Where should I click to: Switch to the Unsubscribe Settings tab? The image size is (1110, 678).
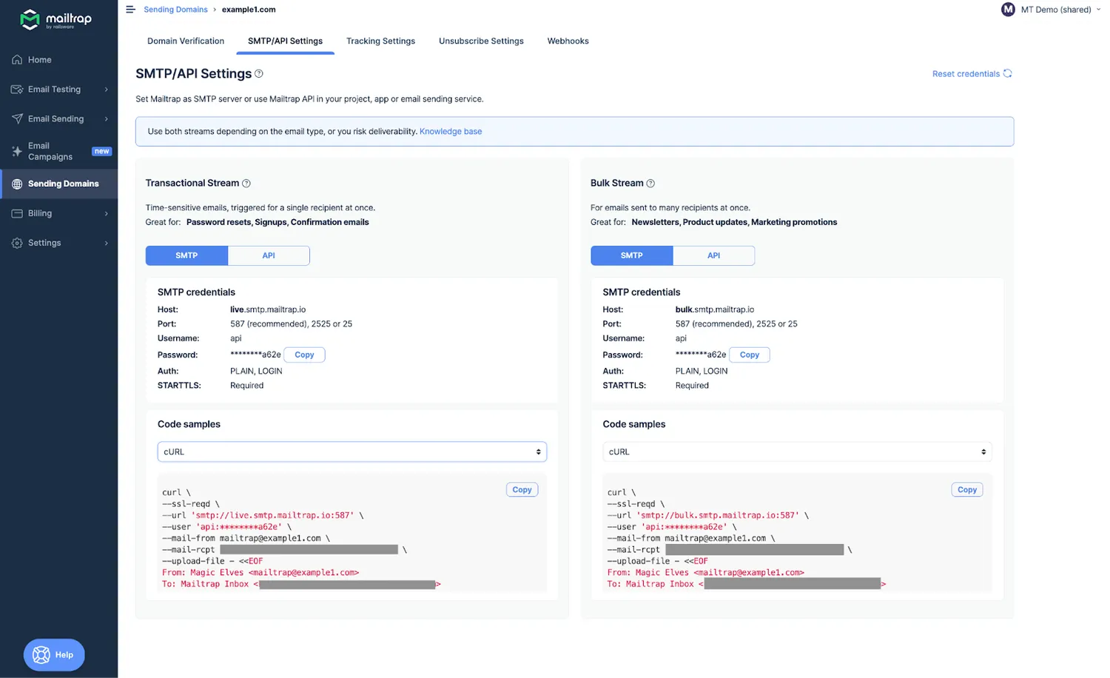pyautogui.click(x=481, y=41)
